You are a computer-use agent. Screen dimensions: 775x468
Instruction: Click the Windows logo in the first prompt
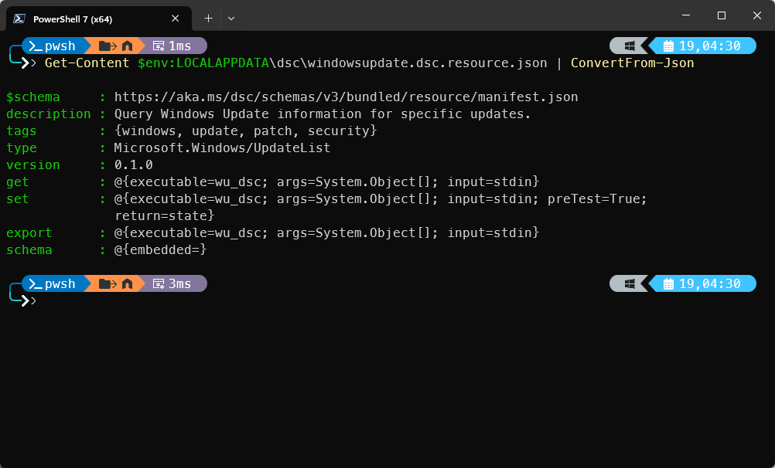tap(629, 46)
